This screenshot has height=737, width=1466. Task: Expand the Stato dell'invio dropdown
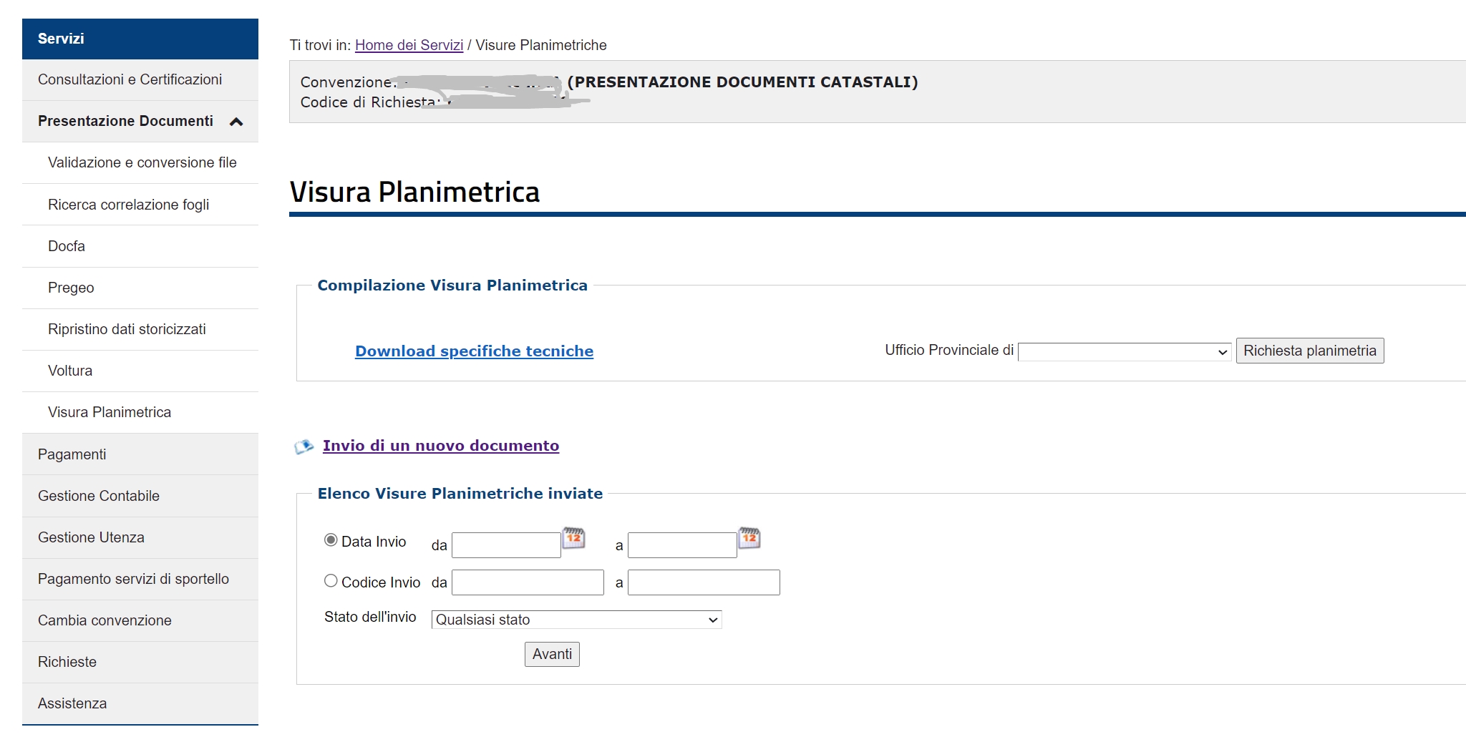click(x=576, y=620)
